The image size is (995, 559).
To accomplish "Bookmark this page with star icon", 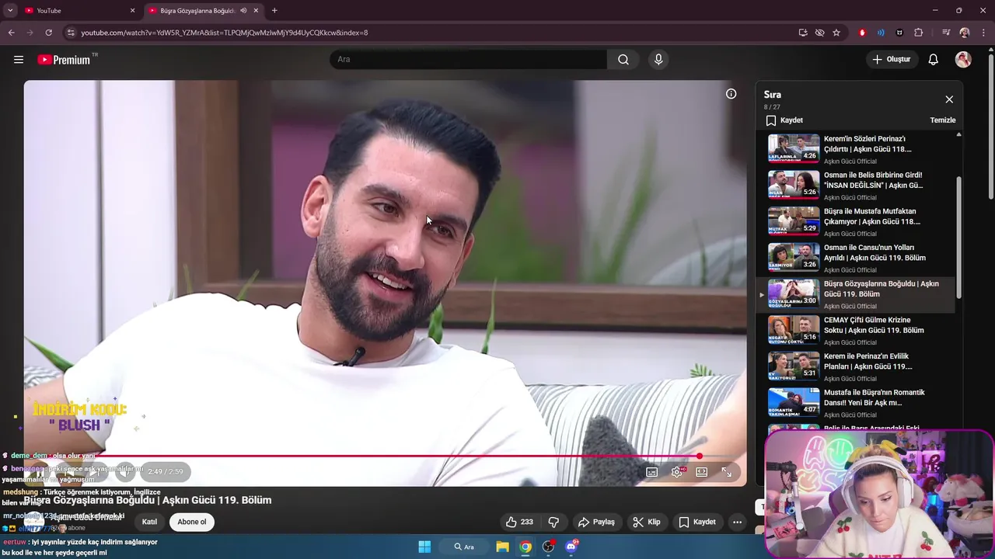I will (x=836, y=33).
